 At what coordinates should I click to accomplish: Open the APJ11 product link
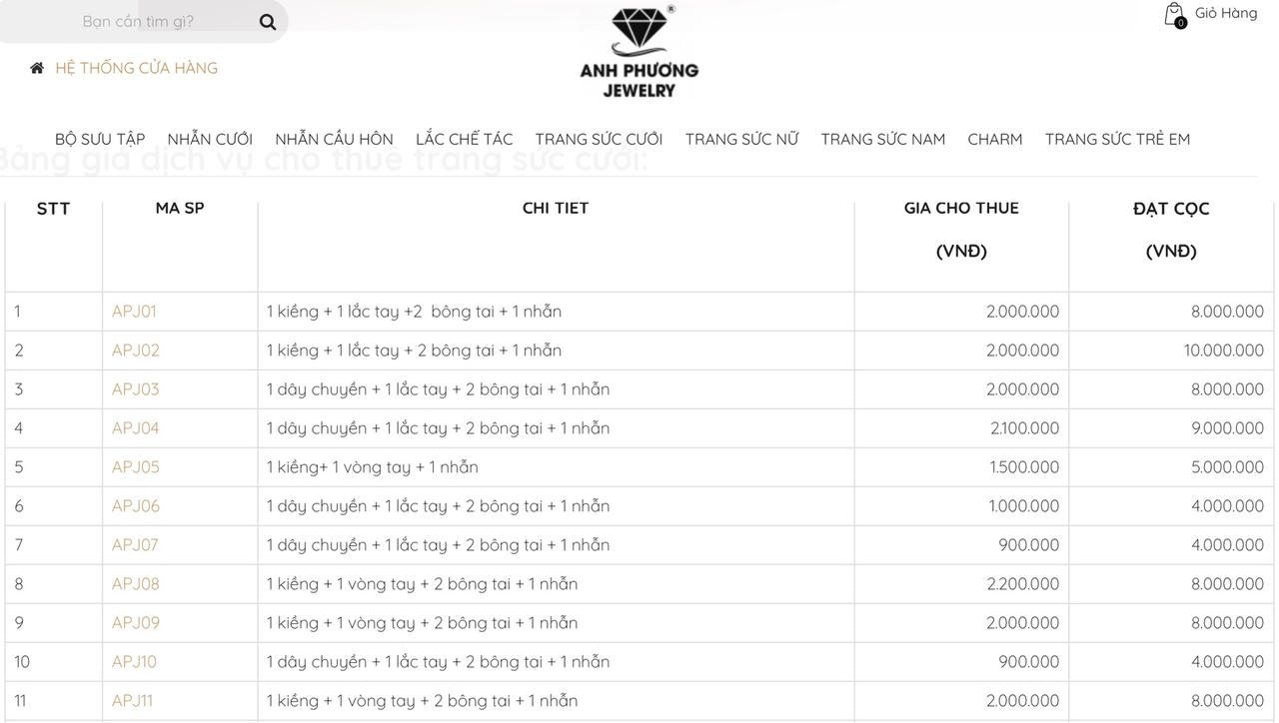point(132,701)
